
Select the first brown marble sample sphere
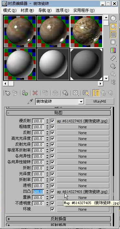point(20,31)
